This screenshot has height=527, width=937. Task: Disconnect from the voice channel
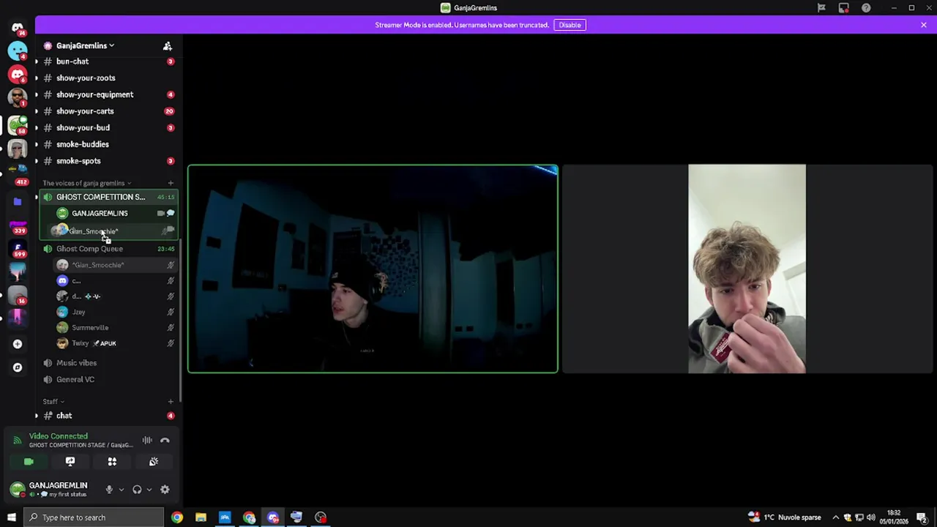coord(165,441)
